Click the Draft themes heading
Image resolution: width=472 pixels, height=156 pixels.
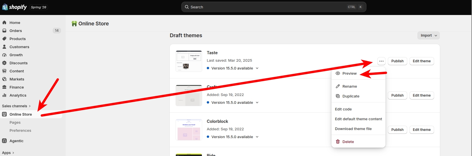(x=186, y=35)
